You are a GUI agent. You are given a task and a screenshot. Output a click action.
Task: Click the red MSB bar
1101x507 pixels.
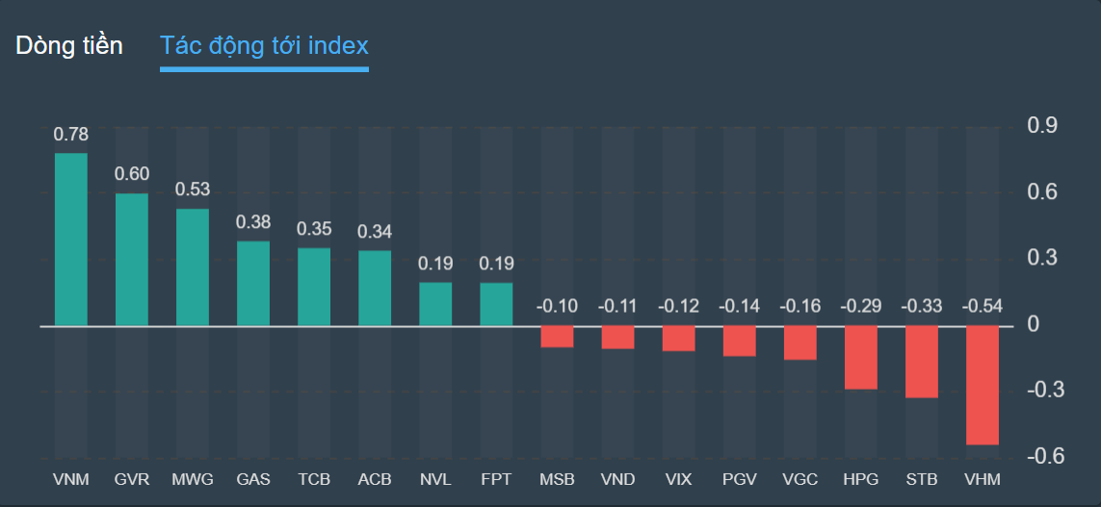click(x=557, y=337)
